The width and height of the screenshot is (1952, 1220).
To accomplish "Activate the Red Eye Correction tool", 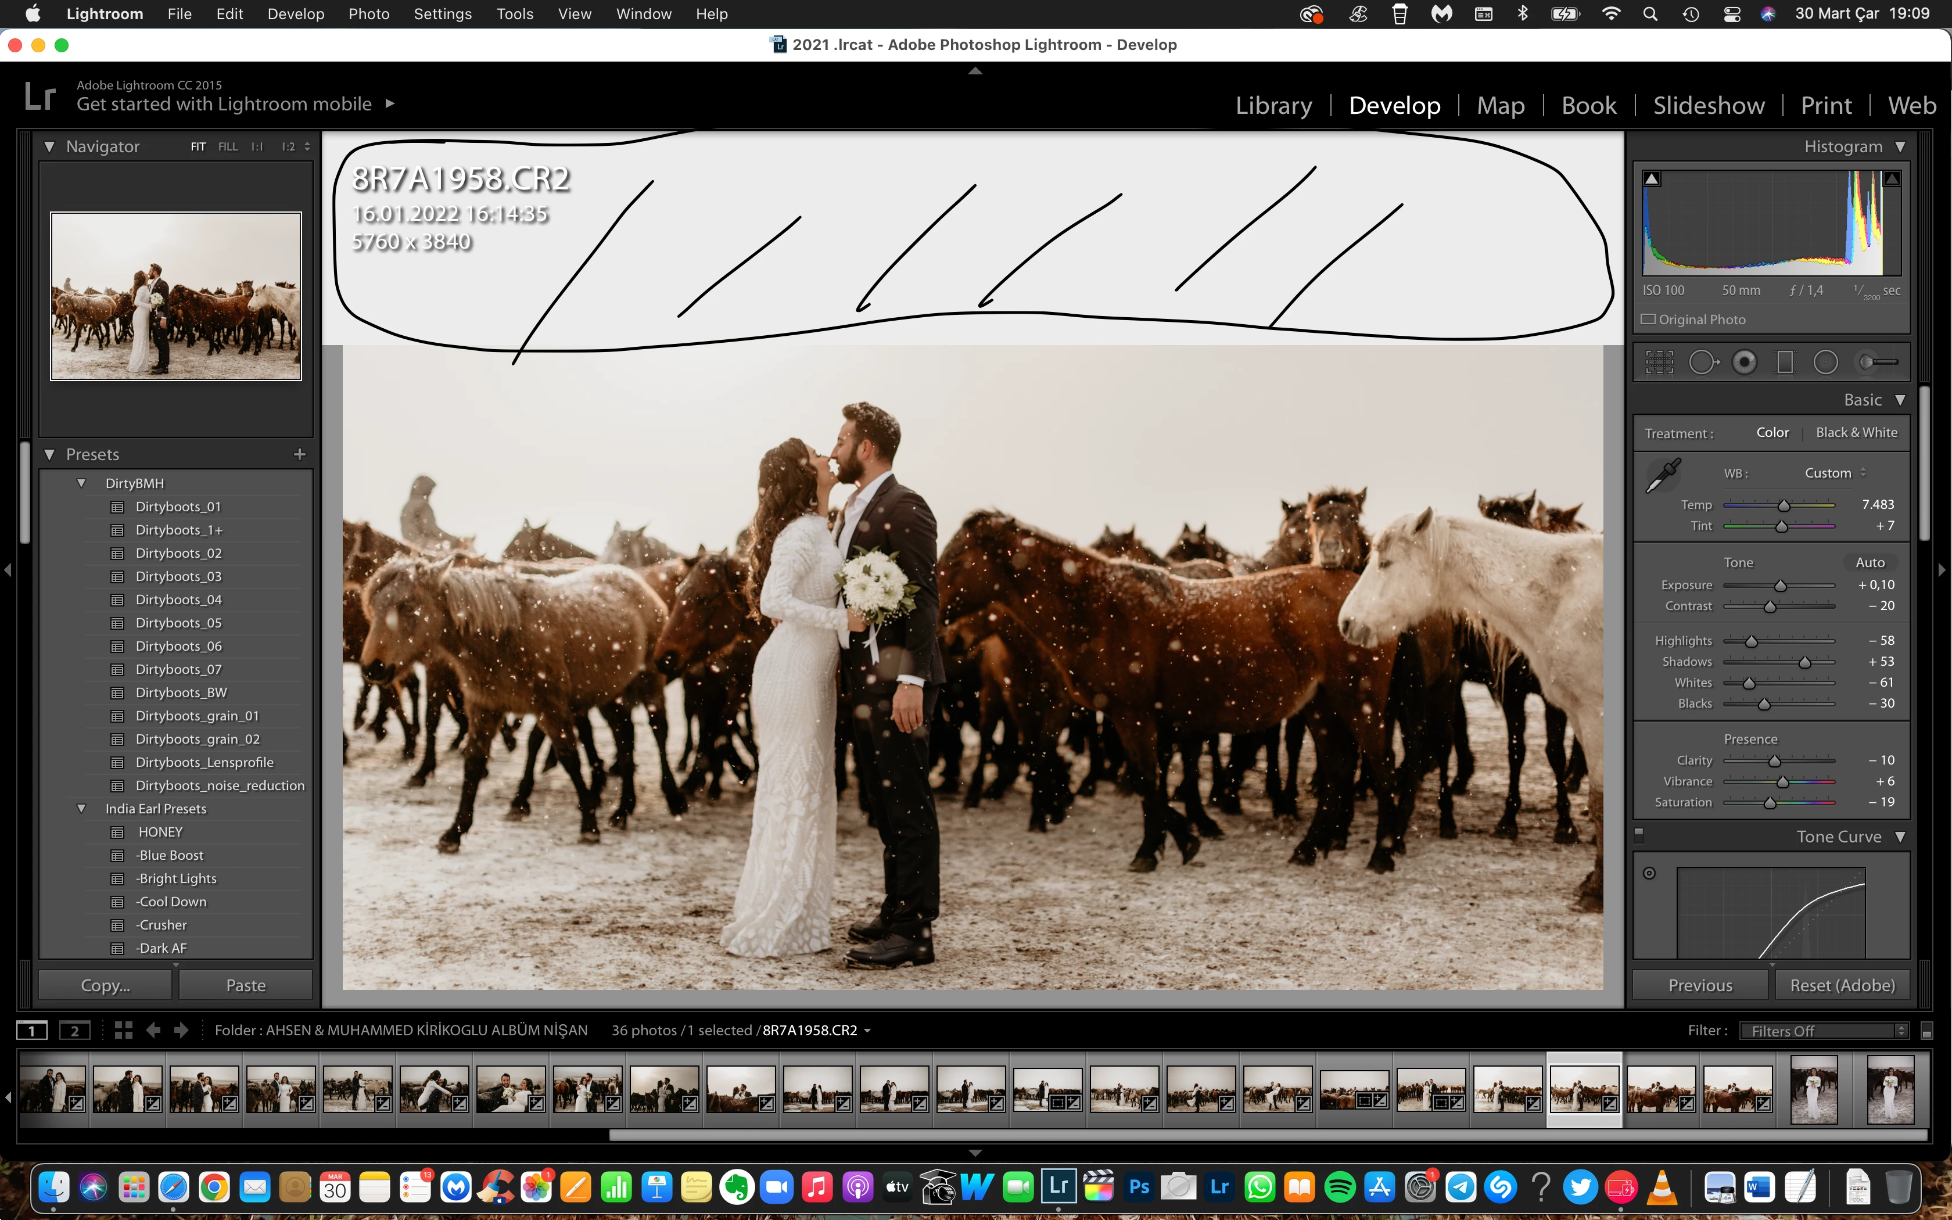I will coord(1744,363).
